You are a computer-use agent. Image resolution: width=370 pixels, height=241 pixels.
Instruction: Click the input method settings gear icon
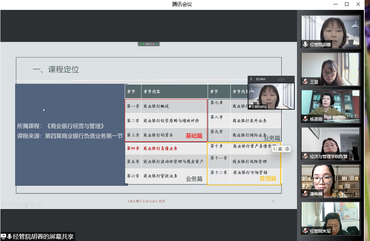click(287, 149)
